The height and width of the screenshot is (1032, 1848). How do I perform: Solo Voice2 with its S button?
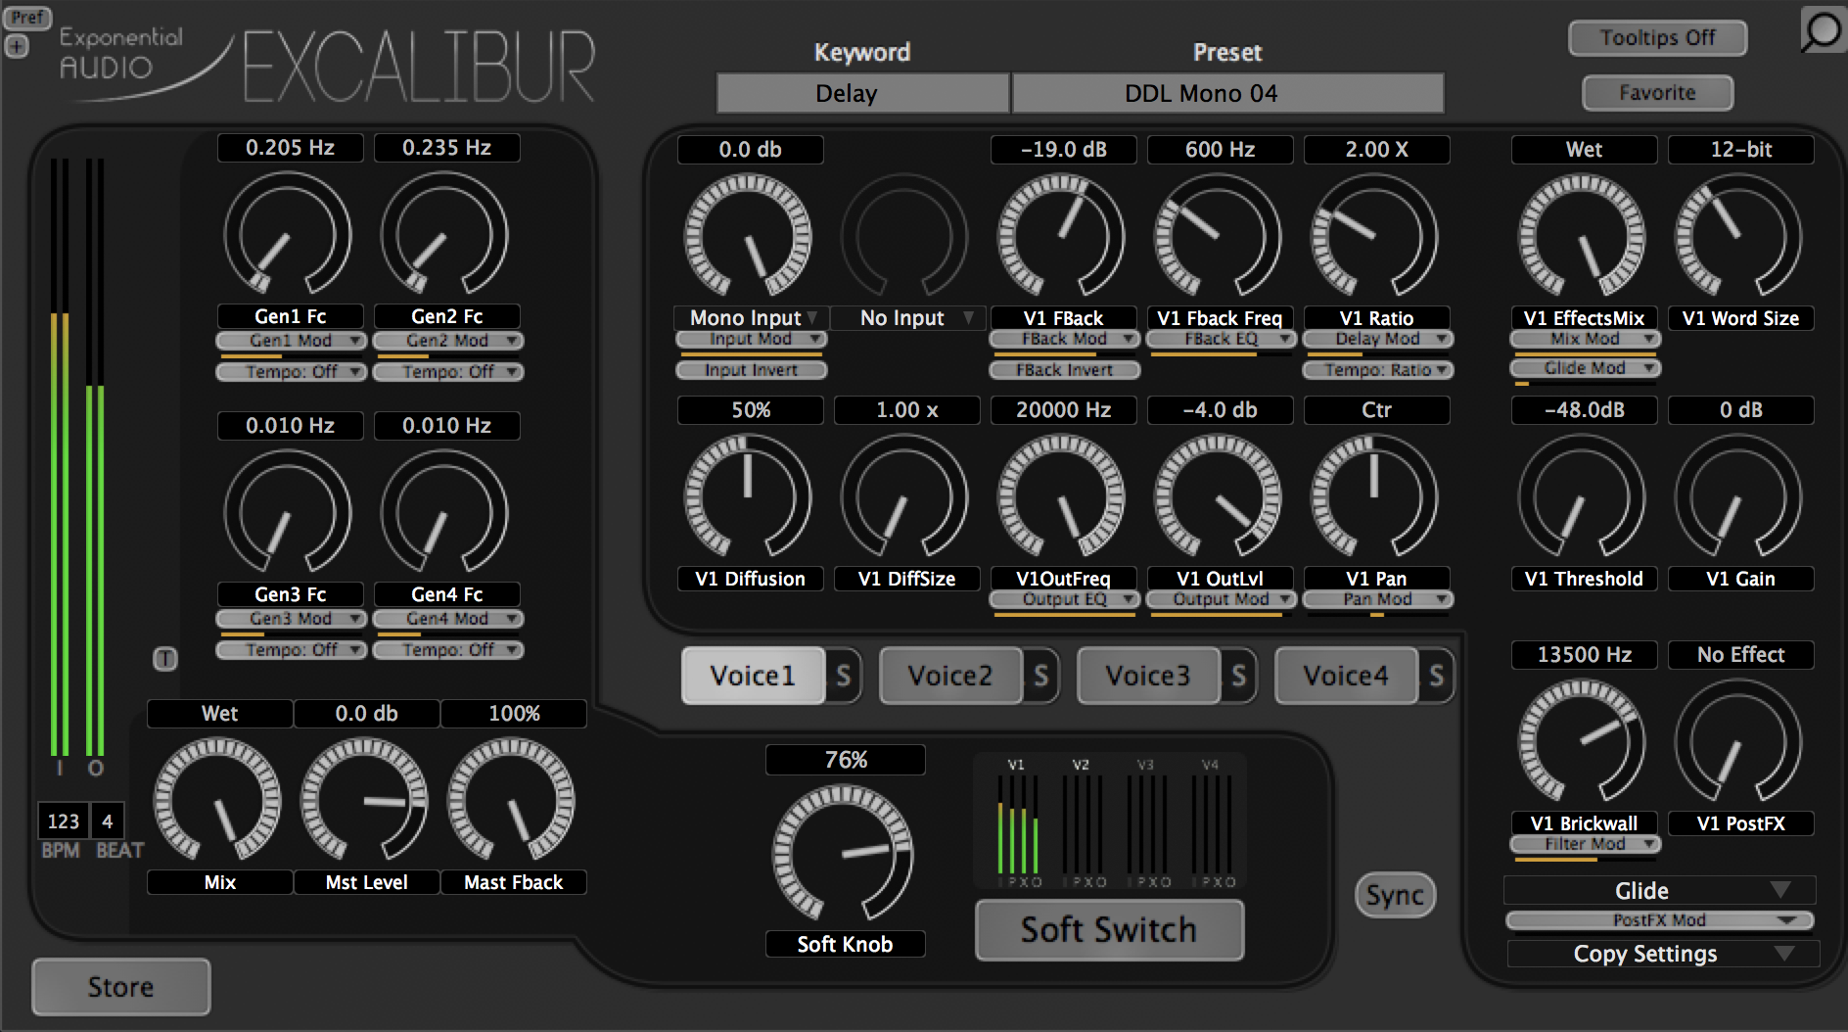coord(1041,676)
